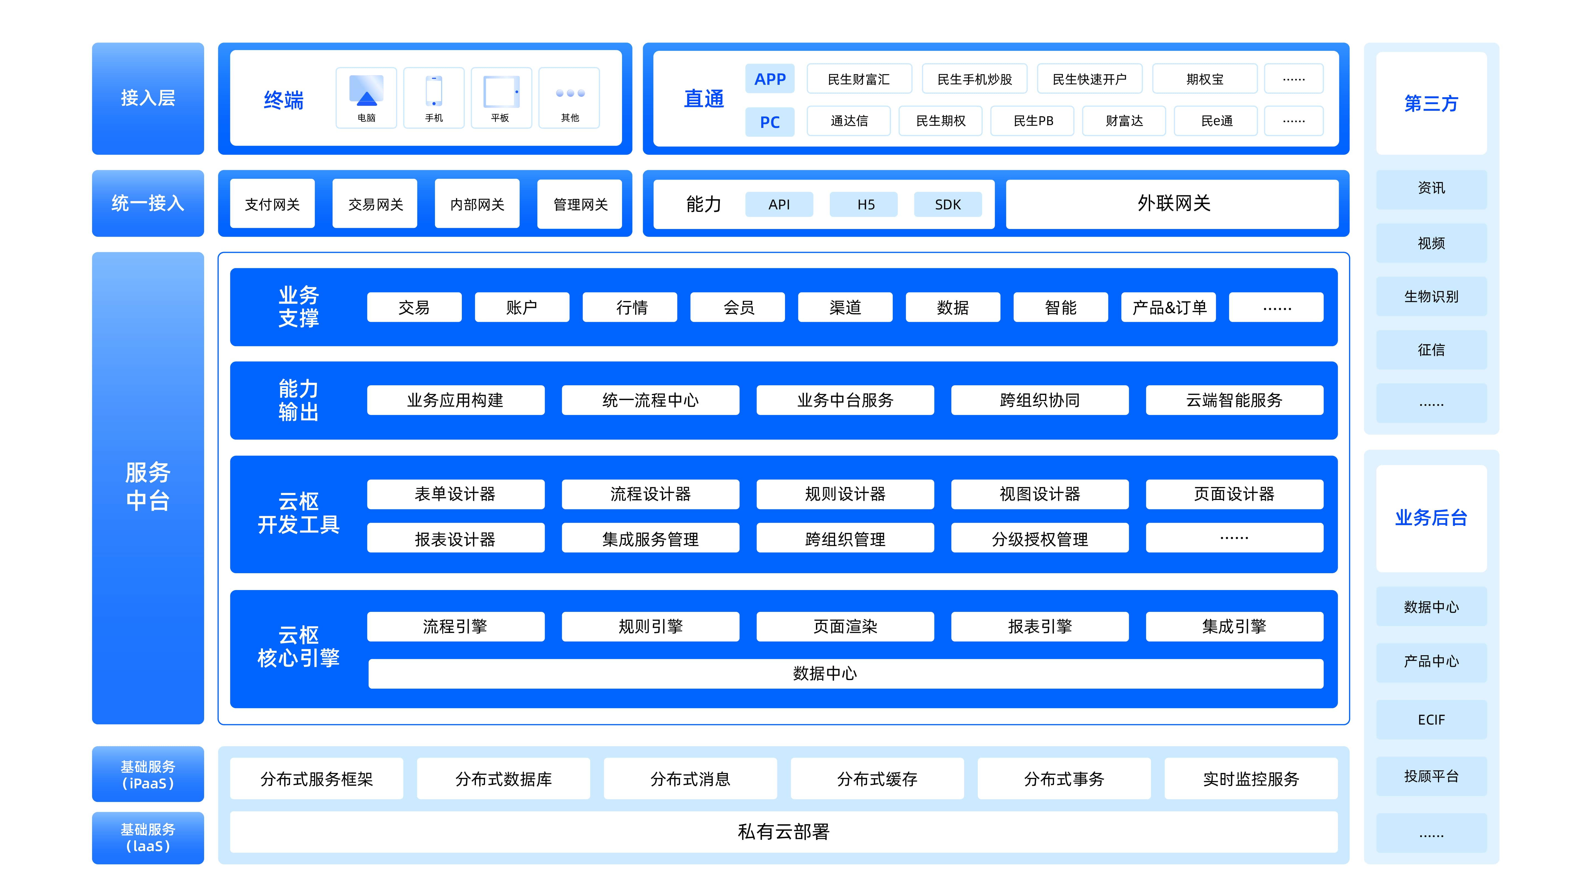
Task: Click 跨组织管理 box
Action: (845, 538)
